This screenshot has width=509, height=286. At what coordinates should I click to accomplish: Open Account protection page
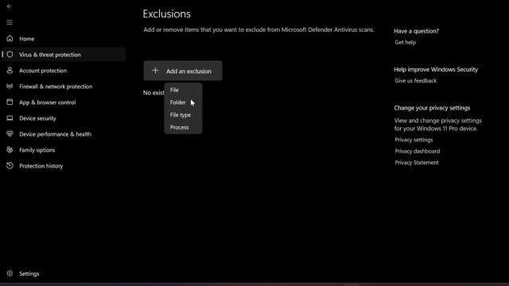[43, 71]
